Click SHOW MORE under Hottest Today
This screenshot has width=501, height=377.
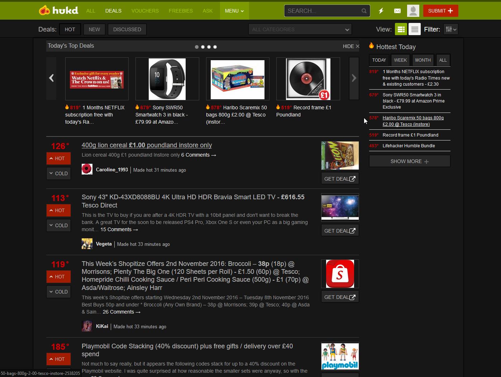pyautogui.click(x=409, y=161)
